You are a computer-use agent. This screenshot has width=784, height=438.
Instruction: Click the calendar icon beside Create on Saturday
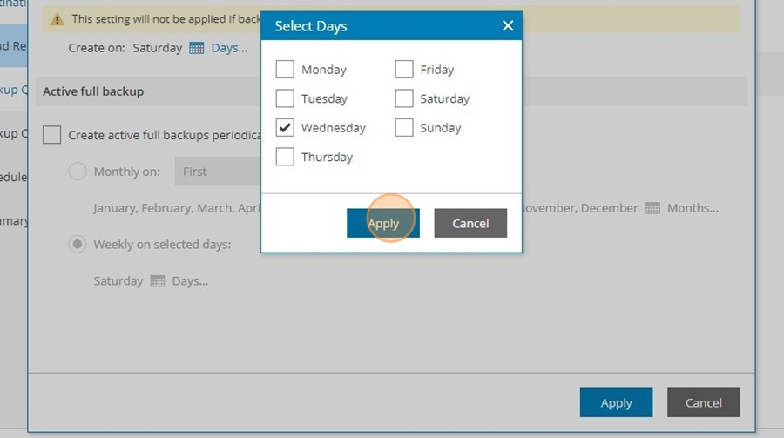(x=197, y=48)
